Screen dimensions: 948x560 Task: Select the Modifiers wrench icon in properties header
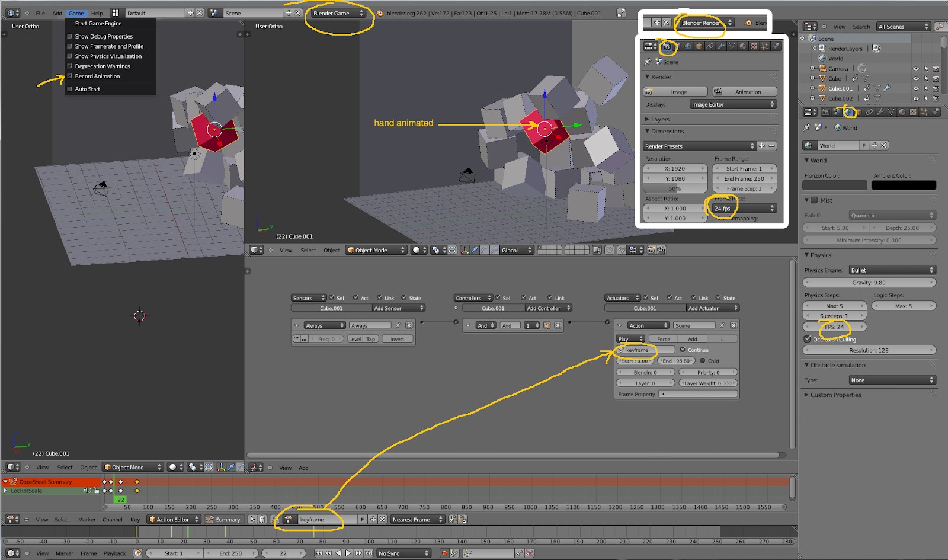click(x=882, y=112)
